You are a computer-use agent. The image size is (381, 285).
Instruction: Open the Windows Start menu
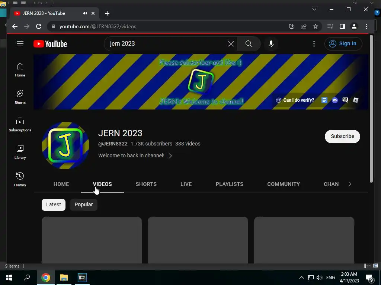(x=9, y=278)
